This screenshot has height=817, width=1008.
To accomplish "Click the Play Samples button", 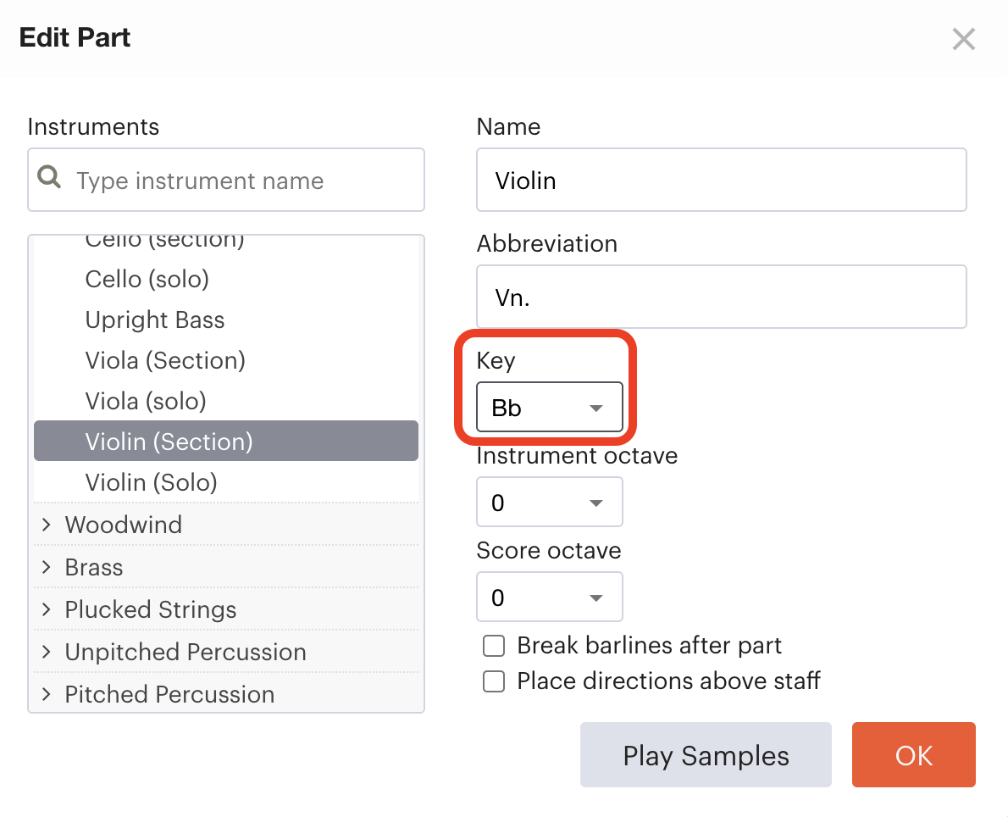I will coord(706,754).
